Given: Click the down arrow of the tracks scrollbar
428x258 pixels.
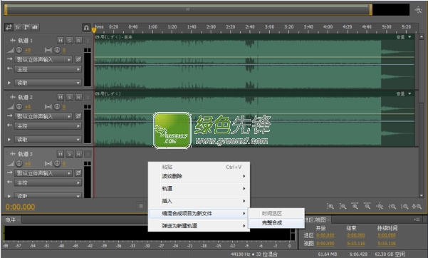Looking at the screenshot, I should pos(422,196).
